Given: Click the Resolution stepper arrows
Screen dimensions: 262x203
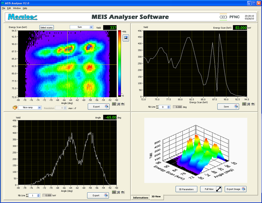Looking at the screenshot, I should click(65, 108).
